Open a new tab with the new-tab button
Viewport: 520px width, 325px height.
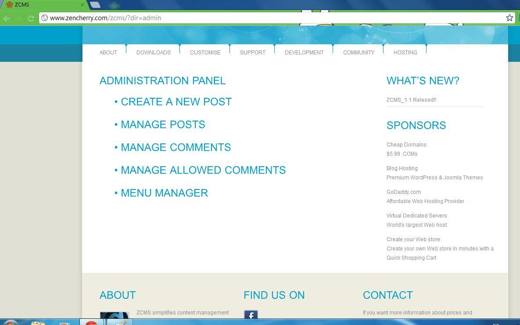[95, 5]
